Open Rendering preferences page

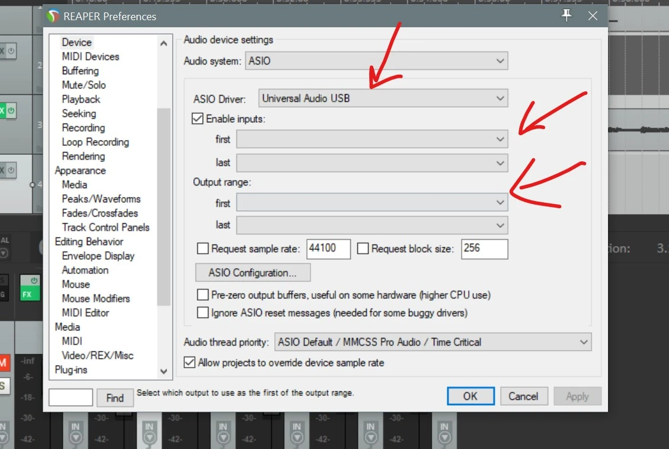coord(83,156)
